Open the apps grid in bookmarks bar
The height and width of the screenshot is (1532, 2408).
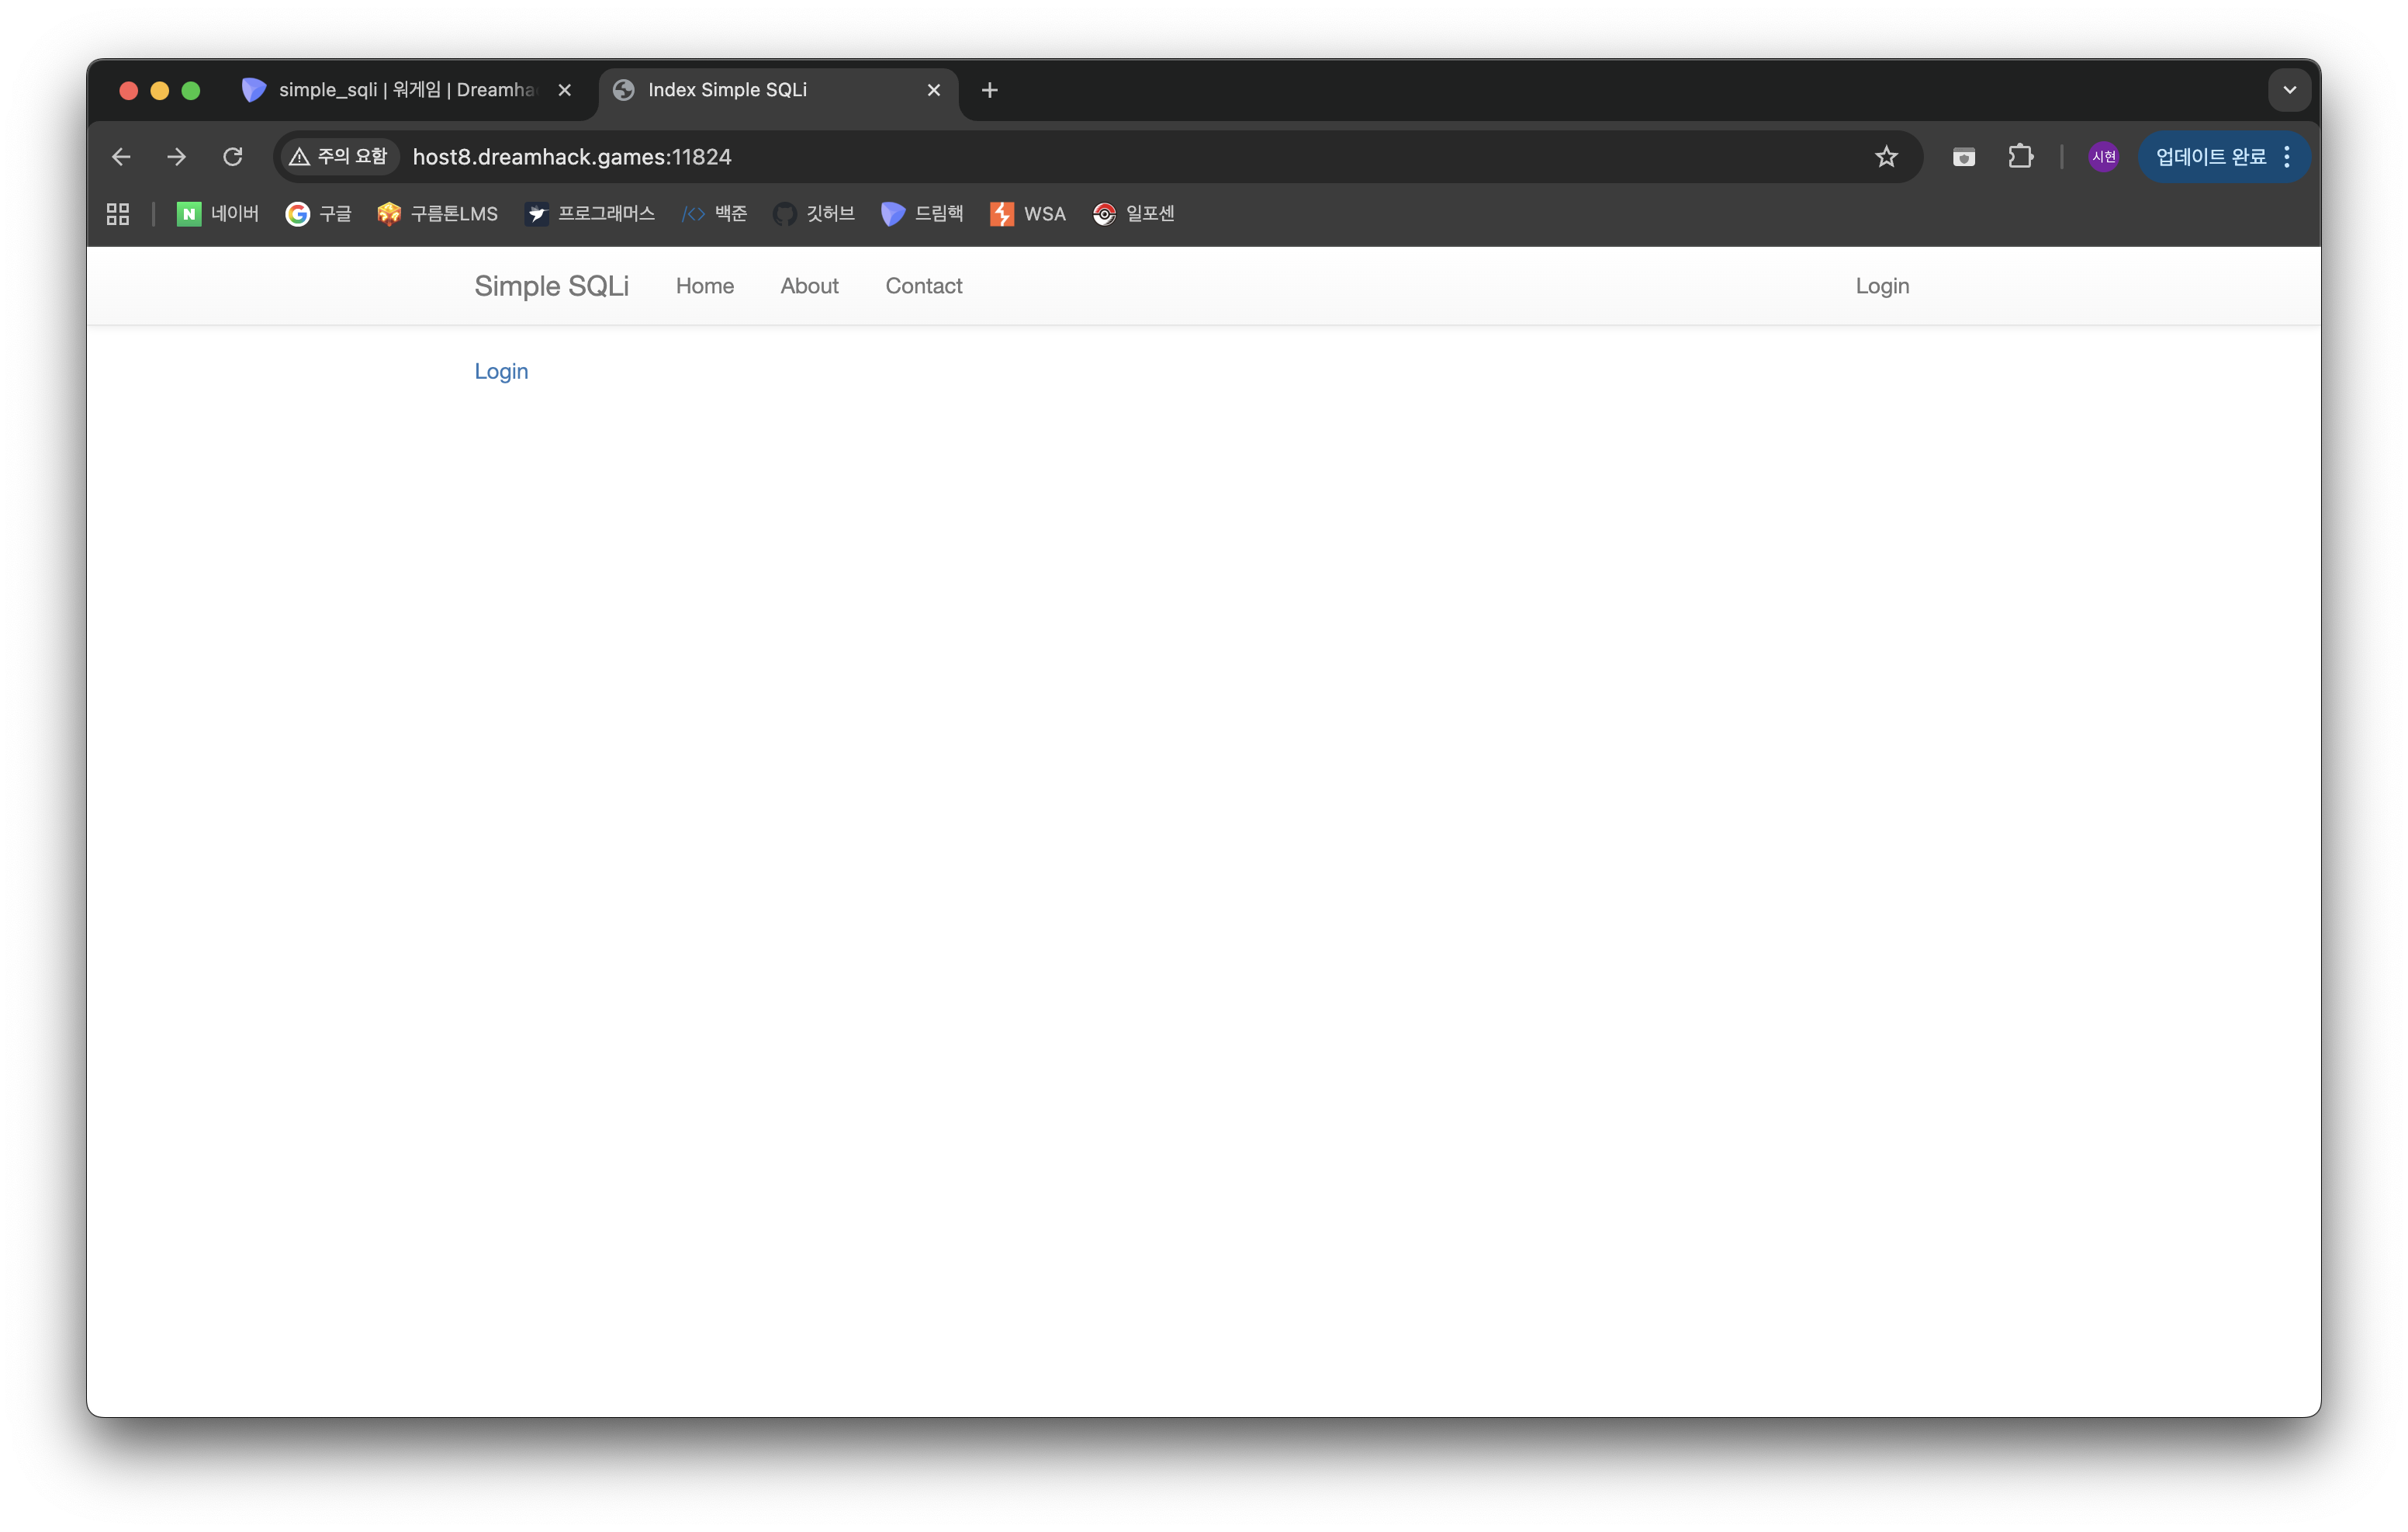click(x=118, y=214)
